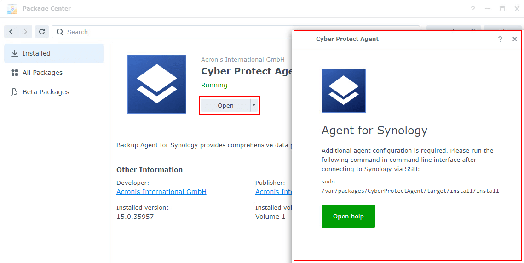The width and height of the screenshot is (524, 263).
Task: Select the Installed section in sidebar
Action: coord(53,53)
